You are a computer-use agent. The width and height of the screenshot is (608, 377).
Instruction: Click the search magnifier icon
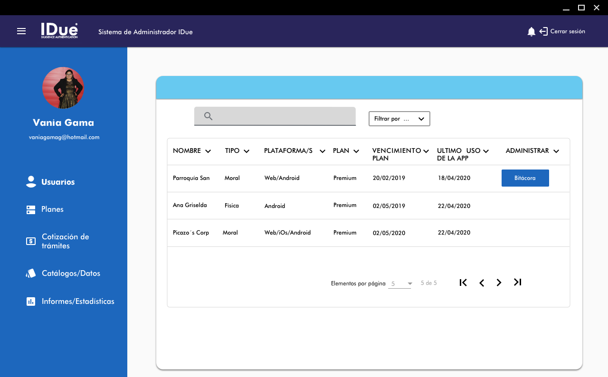tap(208, 116)
